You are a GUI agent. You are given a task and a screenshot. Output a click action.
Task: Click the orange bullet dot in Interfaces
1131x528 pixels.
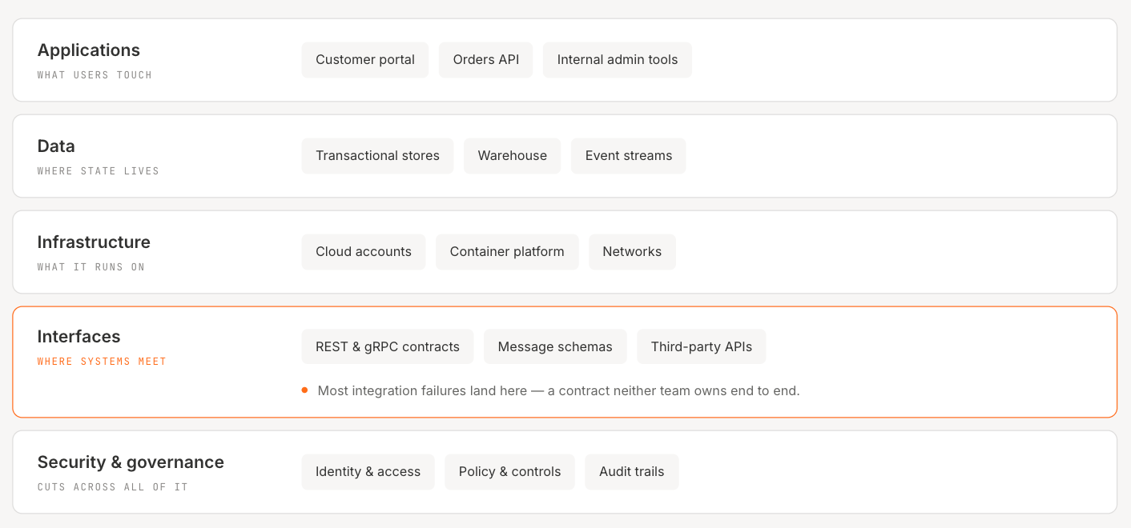(x=305, y=390)
